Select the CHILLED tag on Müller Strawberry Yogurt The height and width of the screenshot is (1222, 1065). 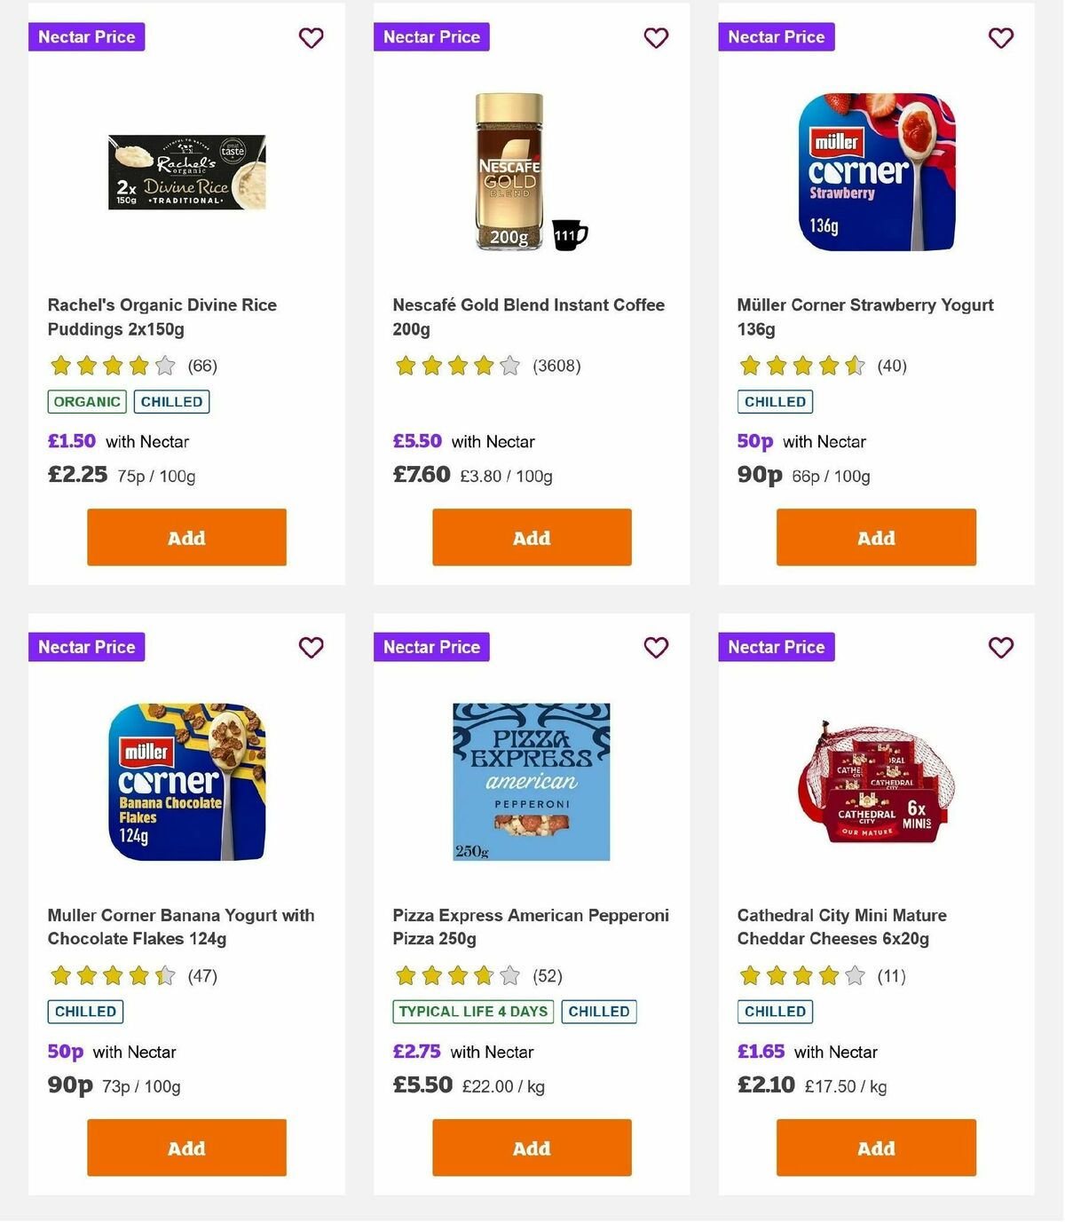(775, 401)
